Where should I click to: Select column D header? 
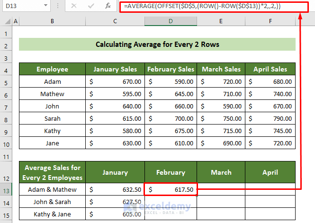click(x=171, y=21)
